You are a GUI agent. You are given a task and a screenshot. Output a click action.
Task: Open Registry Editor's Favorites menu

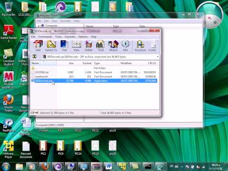coord(66,21)
